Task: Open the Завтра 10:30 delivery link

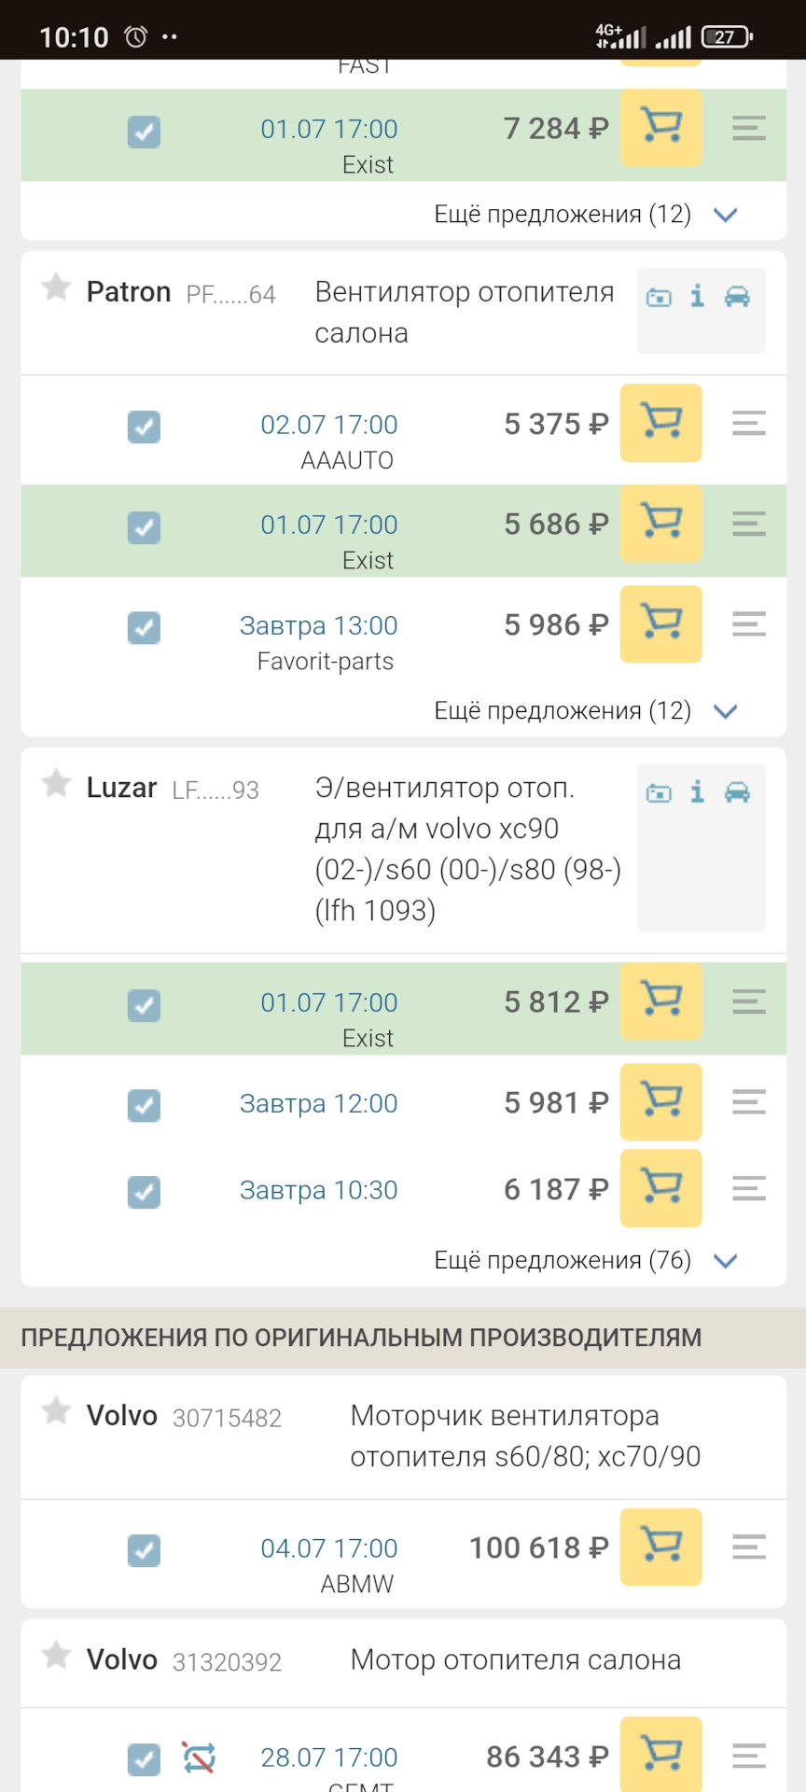Action: click(318, 1190)
